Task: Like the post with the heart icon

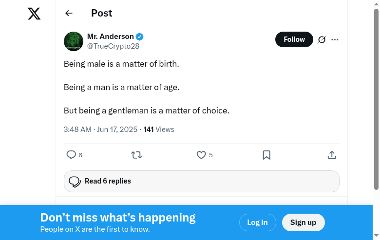Action: tap(201, 155)
